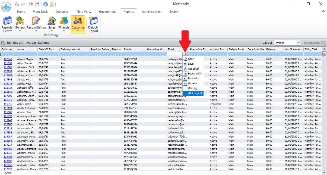Image resolution: width=327 pixels, height=175 pixels.
Task: Expand the Layout dropdown
Action: (x=299, y=43)
